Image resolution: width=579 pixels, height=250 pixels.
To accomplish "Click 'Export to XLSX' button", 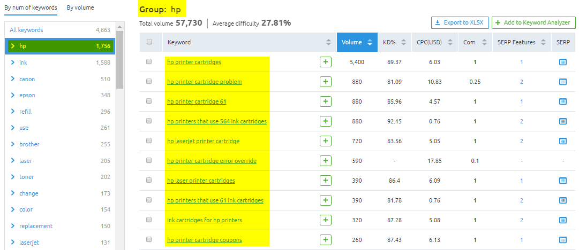I will pos(460,22).
